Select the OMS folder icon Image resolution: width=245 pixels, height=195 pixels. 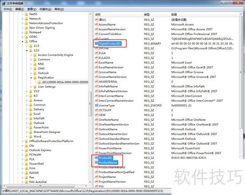click(35, 69)
